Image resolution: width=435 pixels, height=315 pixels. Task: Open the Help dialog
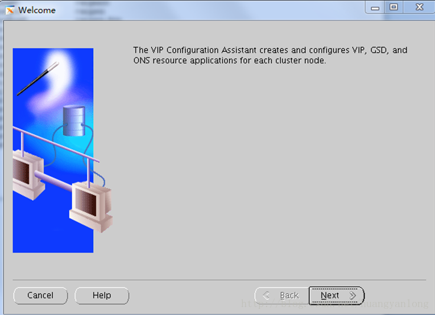(102, 295)
